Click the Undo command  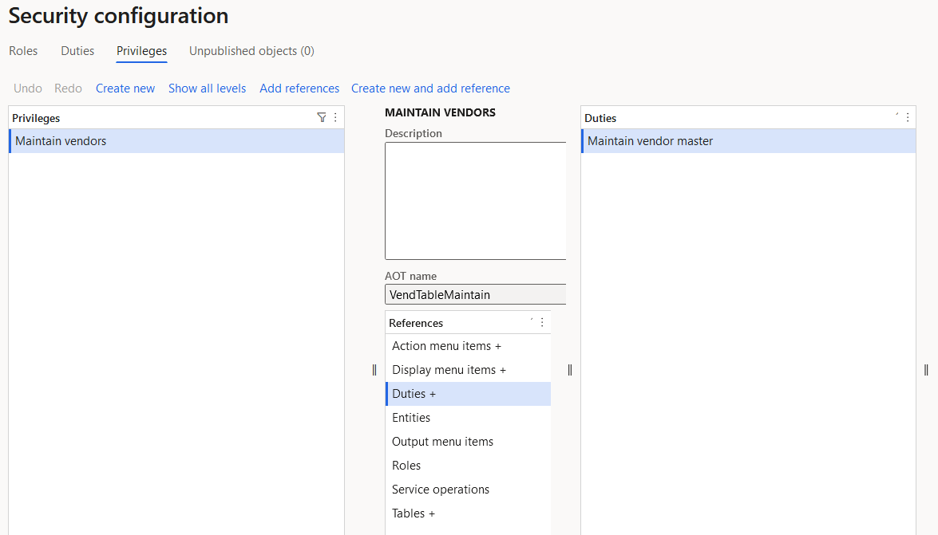coord(28,89)
